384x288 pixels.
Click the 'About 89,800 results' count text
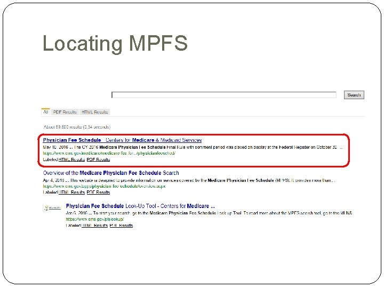pos(77,127)
